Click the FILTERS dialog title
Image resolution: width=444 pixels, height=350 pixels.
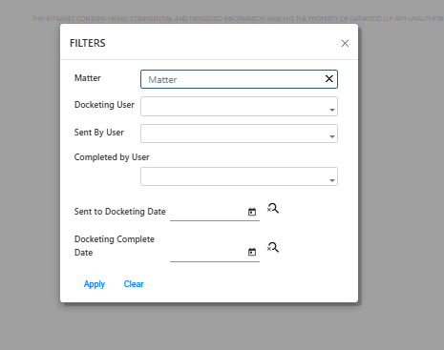(88, 43)
